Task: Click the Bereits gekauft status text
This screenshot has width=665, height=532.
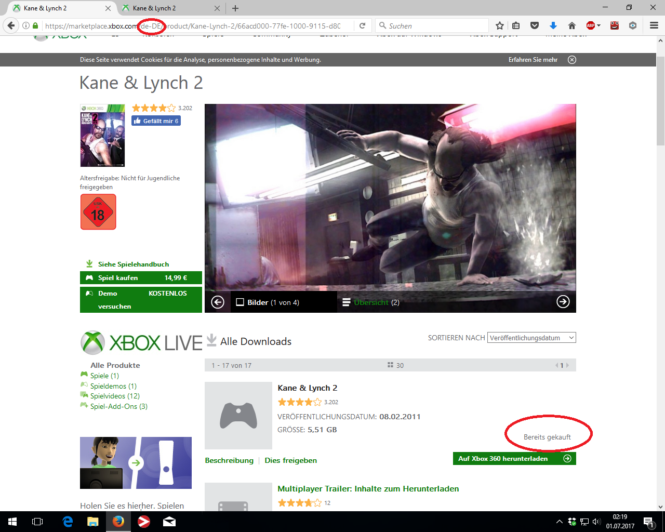Action: pyautogui.click(x=547, y=437)
